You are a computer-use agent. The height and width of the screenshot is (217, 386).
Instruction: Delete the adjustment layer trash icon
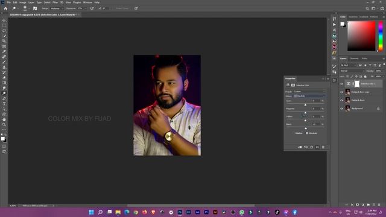click(323, 147)
